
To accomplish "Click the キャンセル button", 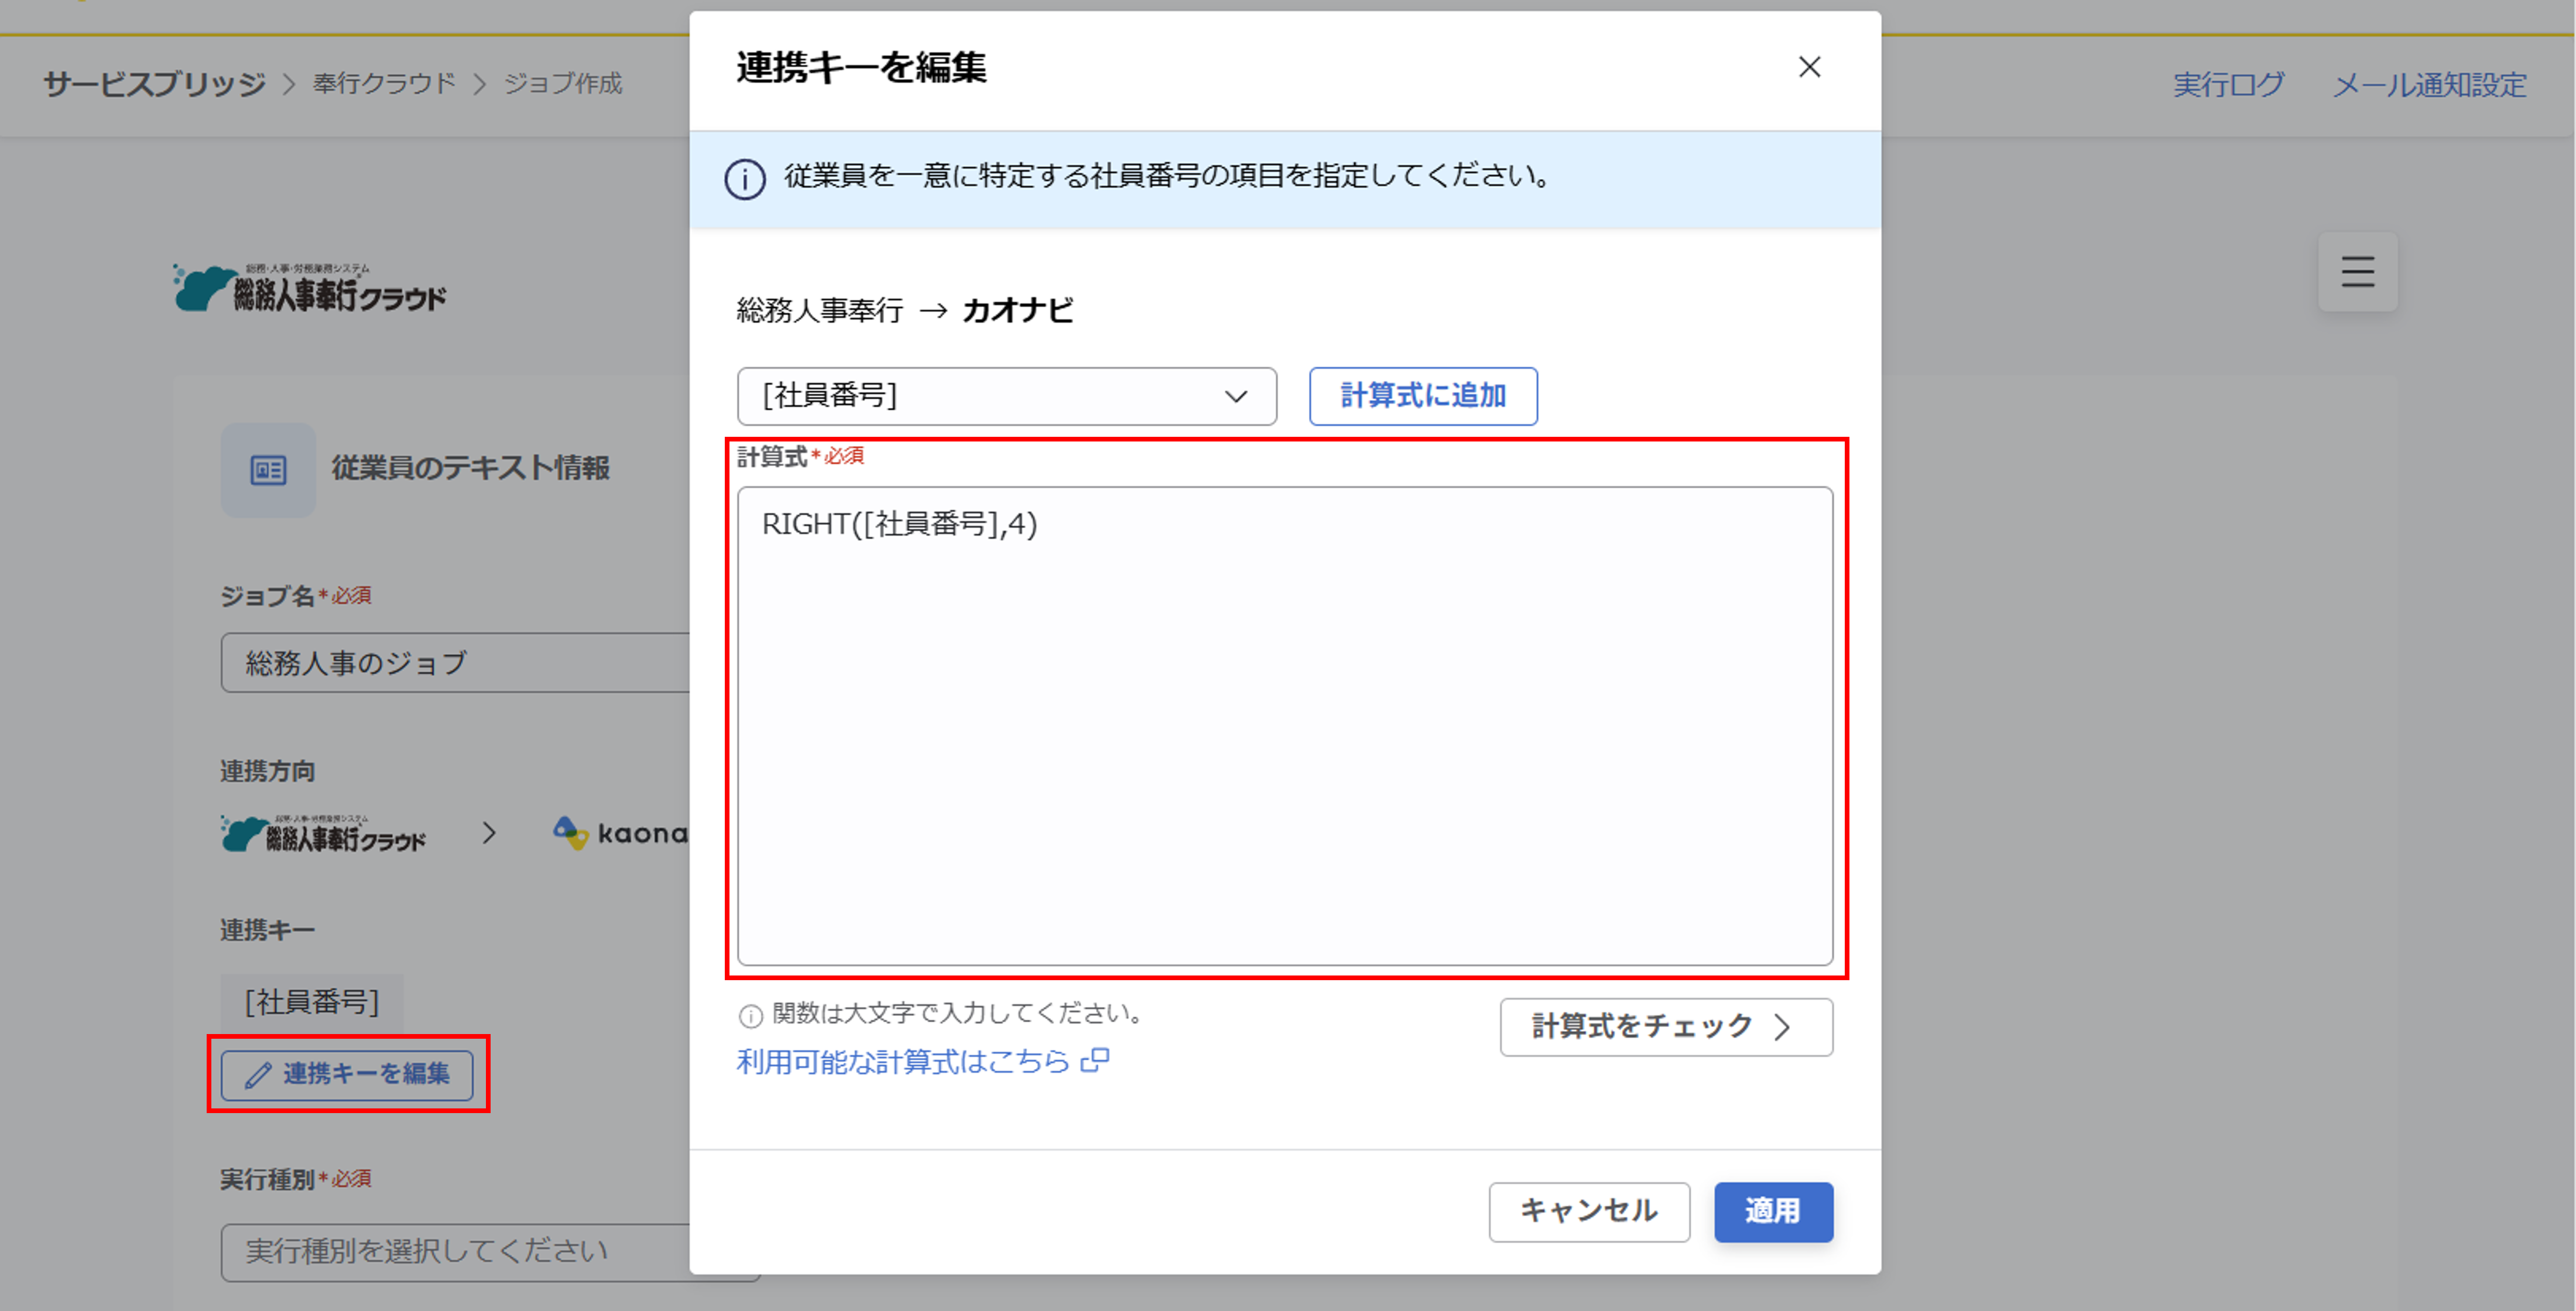I will click(x=1589, y=1212).
